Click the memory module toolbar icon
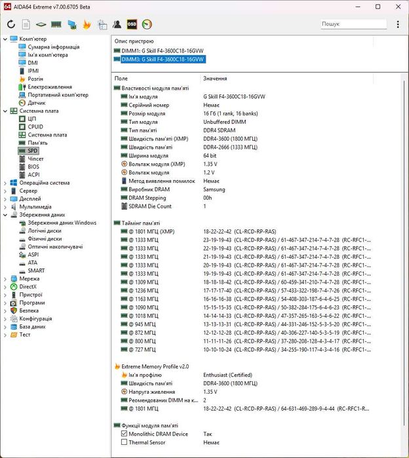The width and height of the screenshot is (409, 458). 56,24
